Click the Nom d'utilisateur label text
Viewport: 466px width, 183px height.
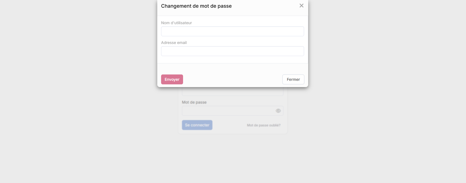(x=176, y=23)
